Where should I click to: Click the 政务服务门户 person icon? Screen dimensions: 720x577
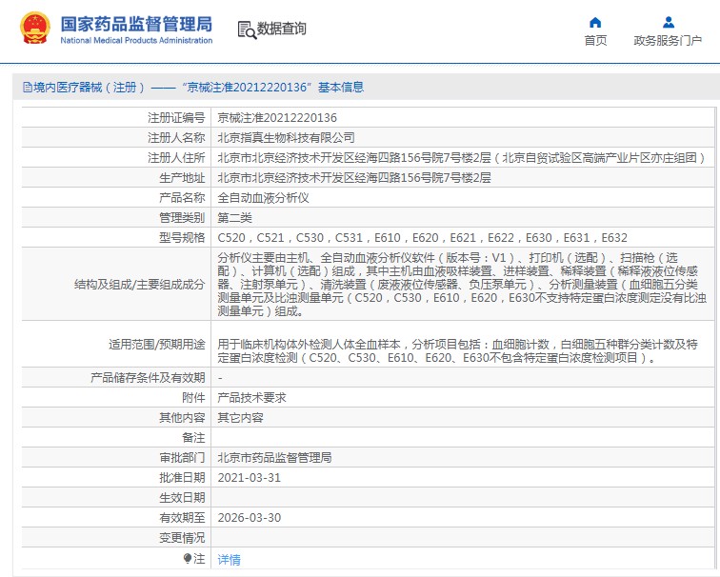(668, 22)
